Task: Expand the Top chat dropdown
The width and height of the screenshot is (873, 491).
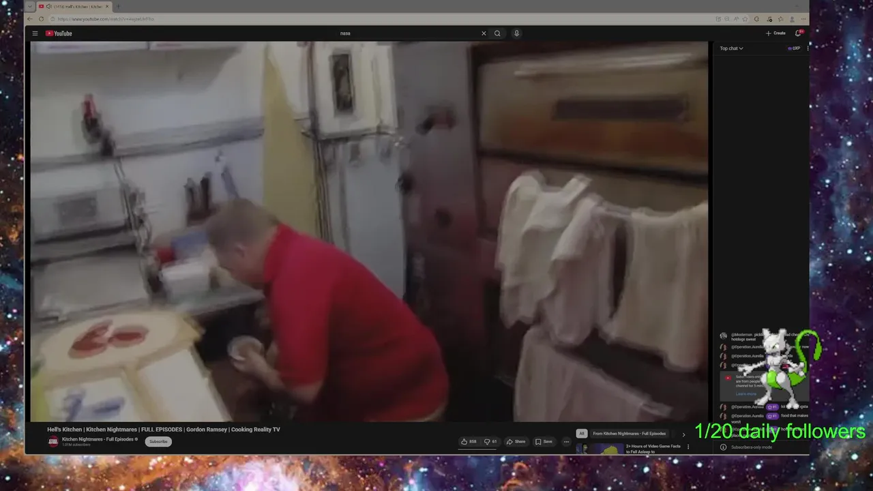Action: [x=731, y=48]
